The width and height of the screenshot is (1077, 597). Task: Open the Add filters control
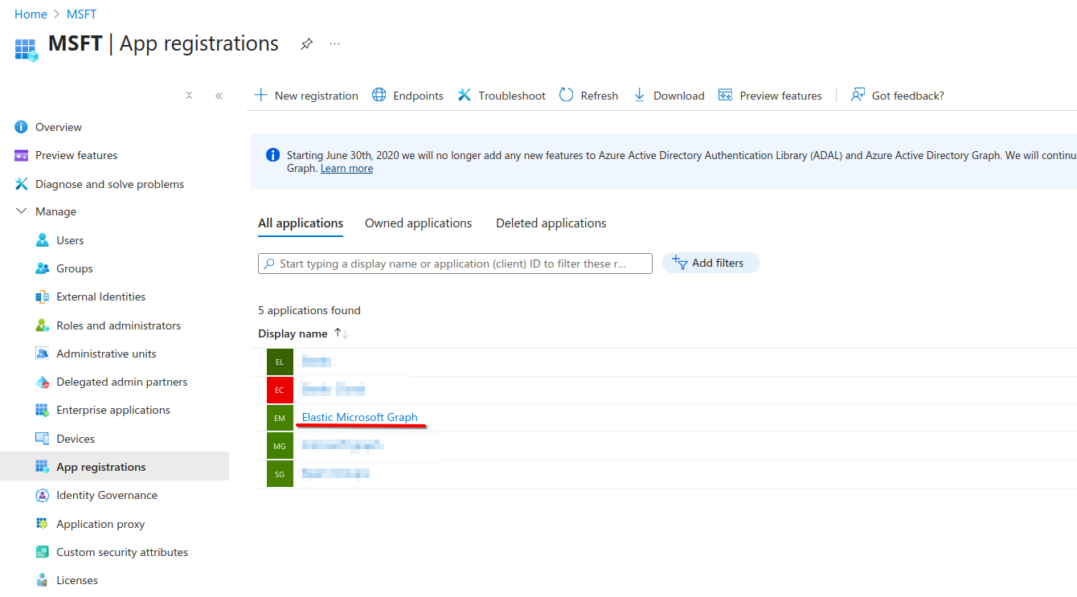pos(710,263)
